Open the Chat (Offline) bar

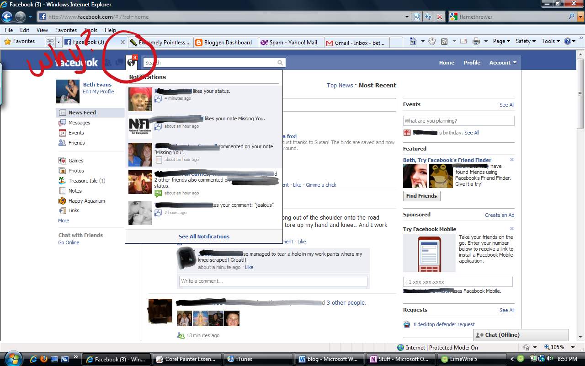point(521,335)
